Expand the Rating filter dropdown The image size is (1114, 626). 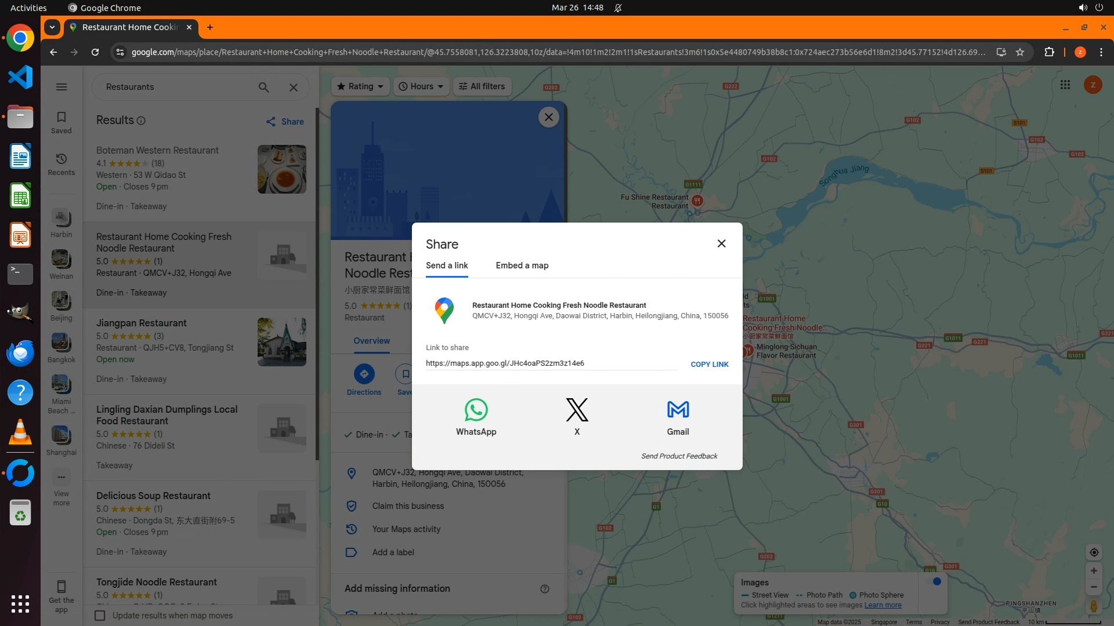point(360,86)
